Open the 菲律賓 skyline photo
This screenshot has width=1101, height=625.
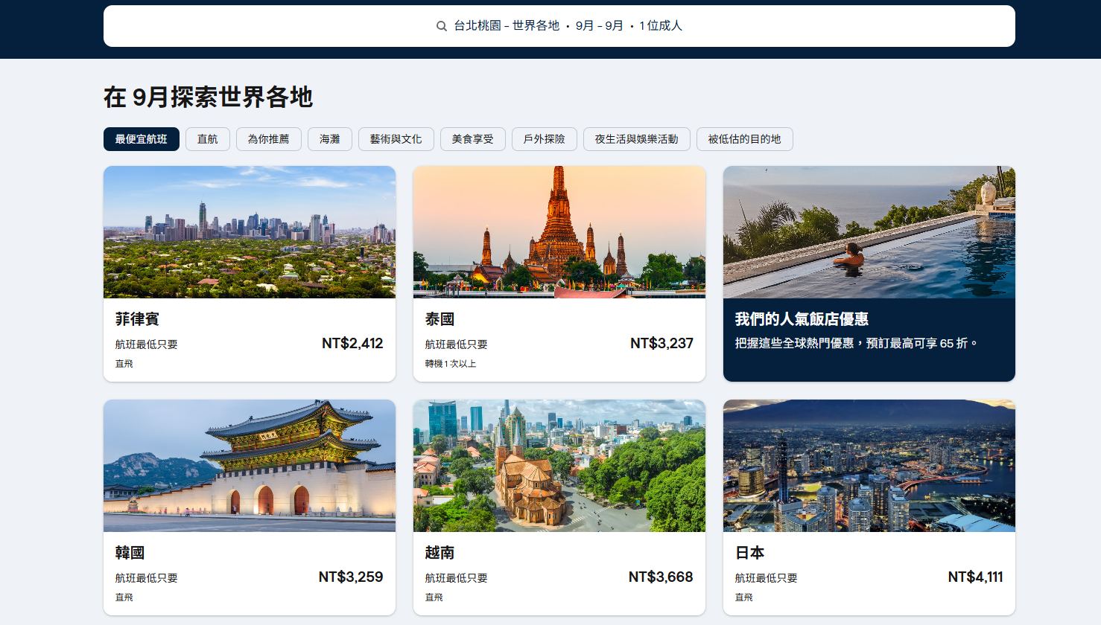pyautogui.click(x=250, y=232)
